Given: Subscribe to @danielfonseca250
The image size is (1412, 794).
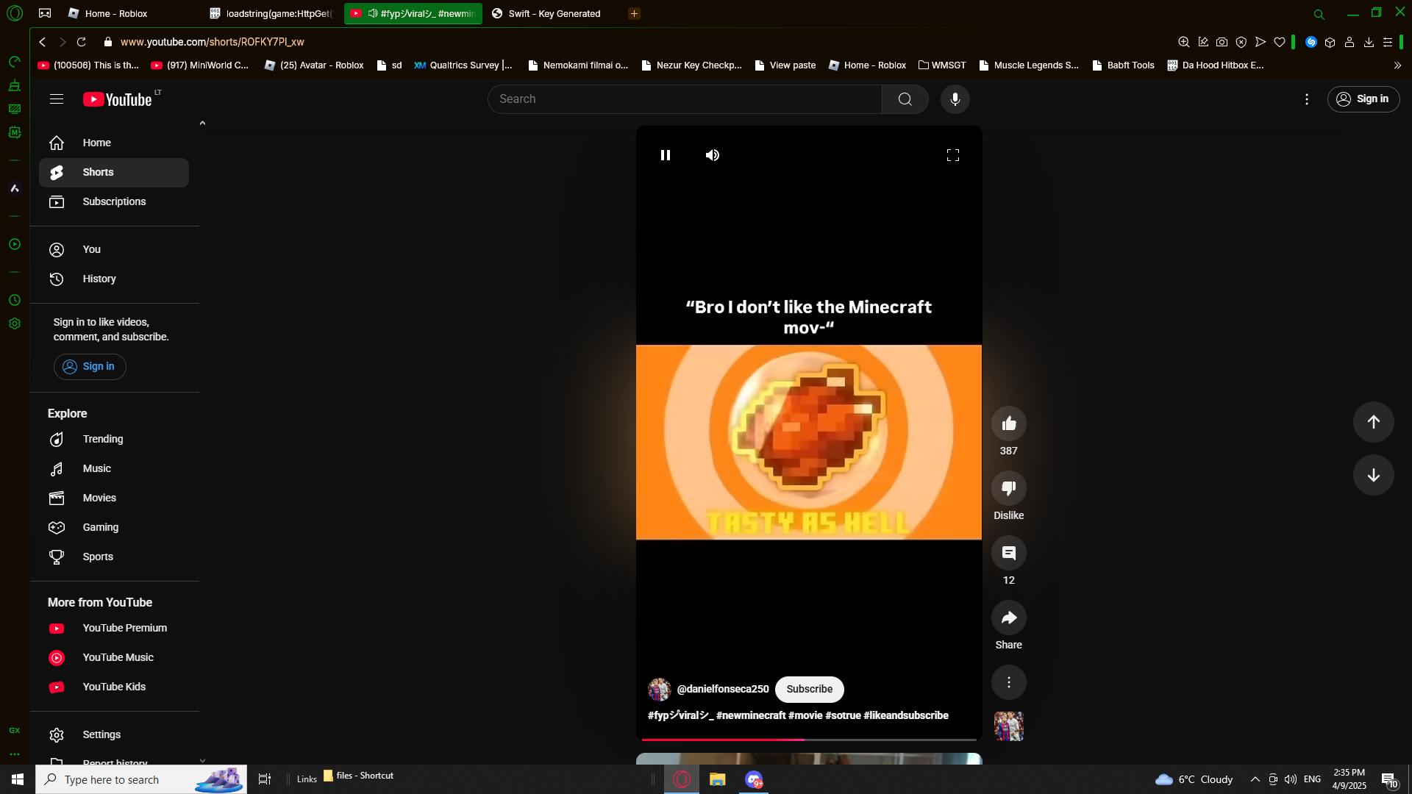Looking at the screenshot, I should coord(810,690).
